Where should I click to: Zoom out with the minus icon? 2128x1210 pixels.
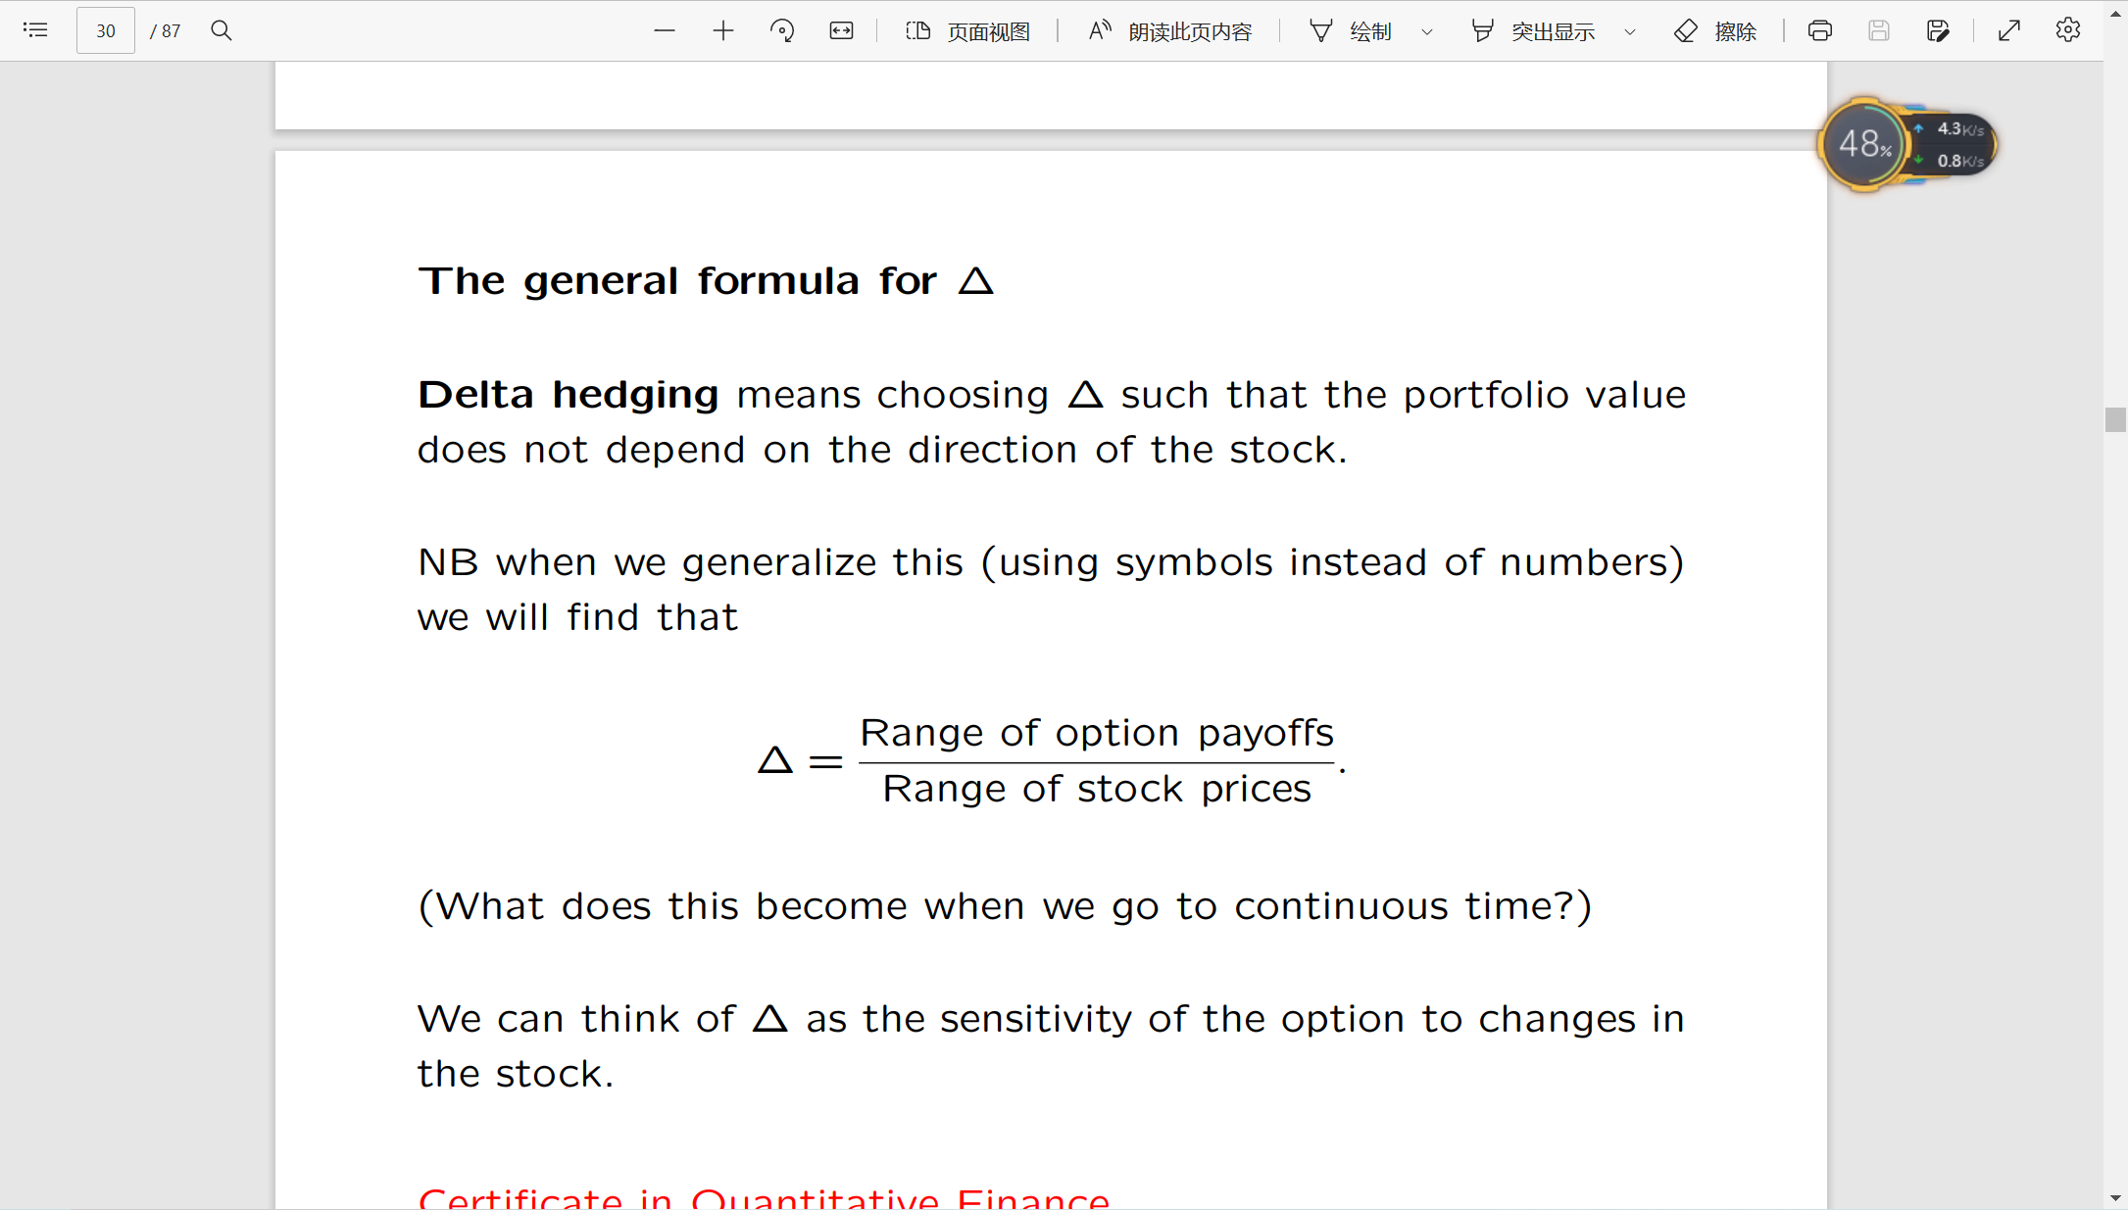click(x=665, y=30)
